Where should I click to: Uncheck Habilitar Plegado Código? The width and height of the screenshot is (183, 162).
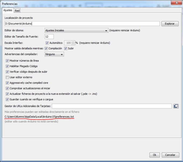click(x=7, y=66)
